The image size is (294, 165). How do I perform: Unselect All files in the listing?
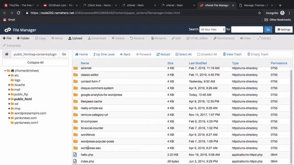[x=207, y=54]
